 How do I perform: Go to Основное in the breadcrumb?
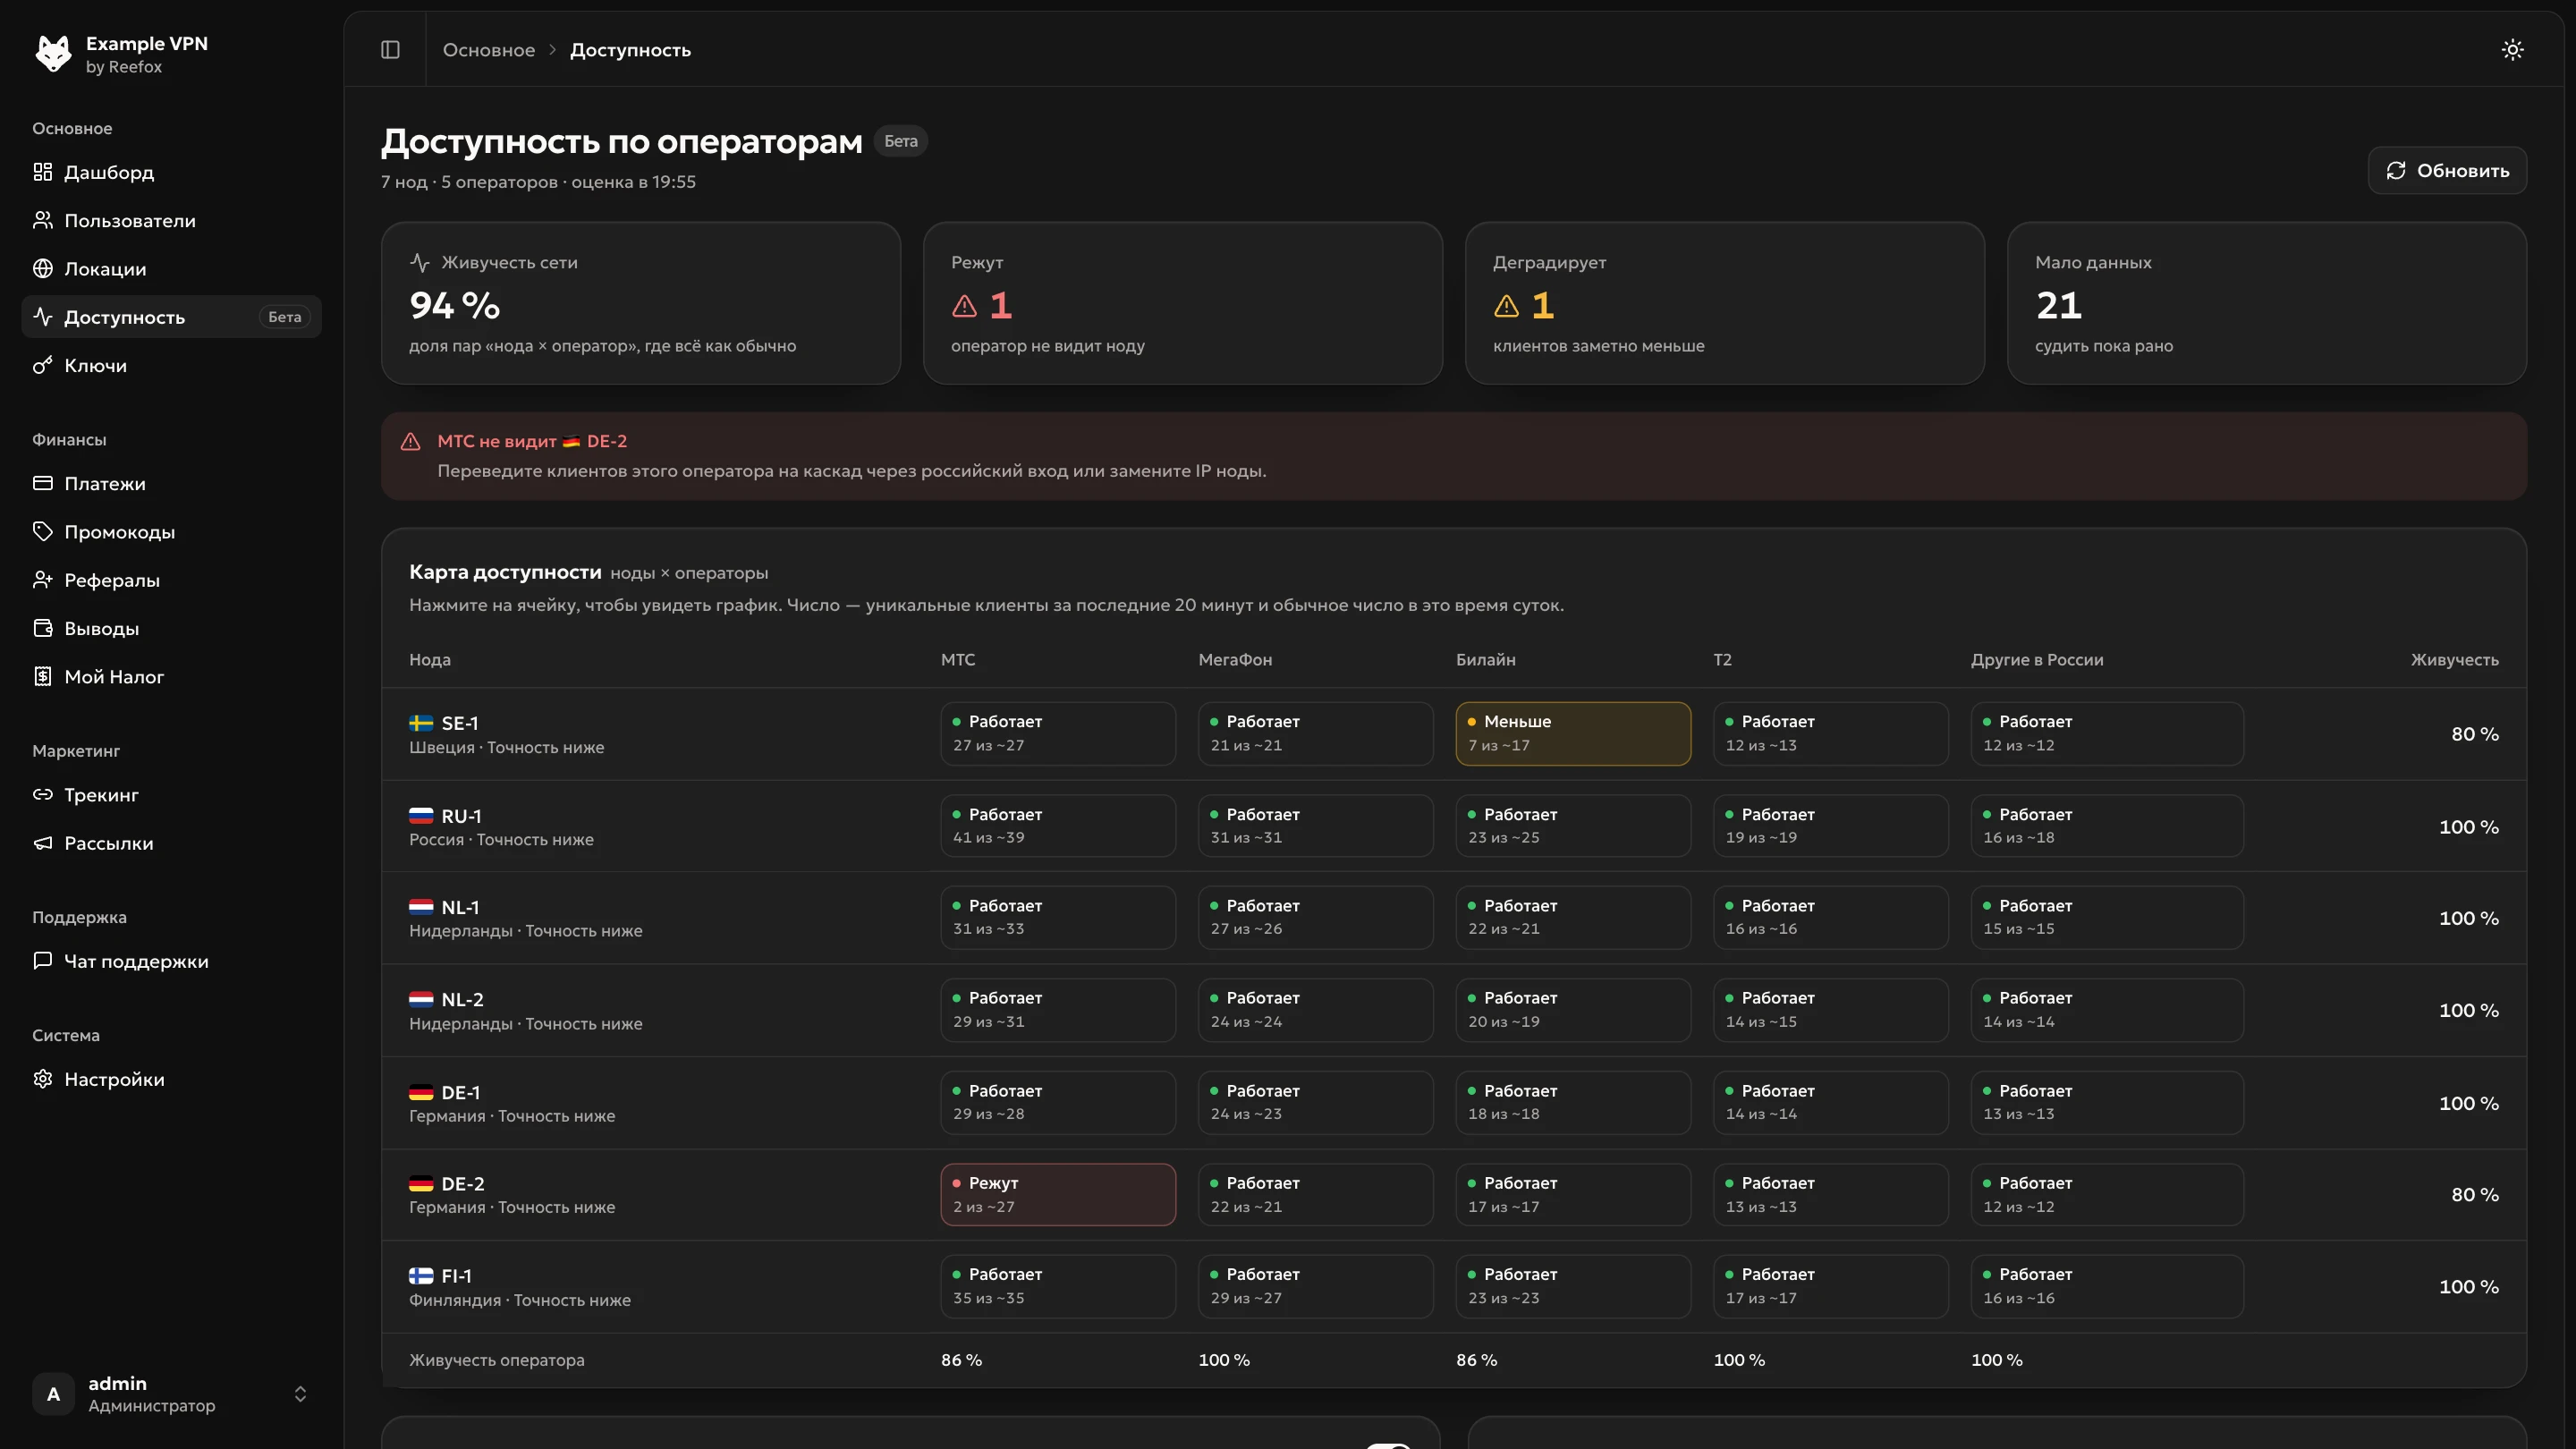(x=489, y=50)
